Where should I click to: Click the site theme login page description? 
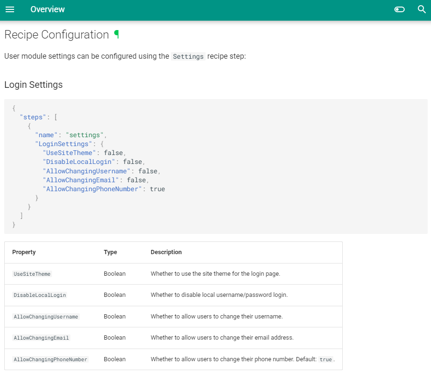click(215, 274)
